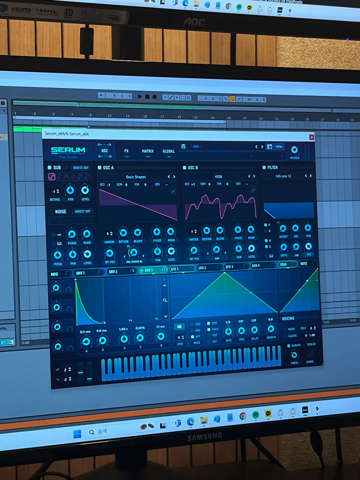Screen dimensions: 360x480
Task: Click the OSC A waveform edit pencil icon
Action: (173, 191)
